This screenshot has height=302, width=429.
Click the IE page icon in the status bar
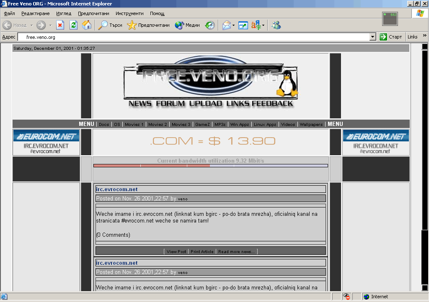(x=4, y=297)
